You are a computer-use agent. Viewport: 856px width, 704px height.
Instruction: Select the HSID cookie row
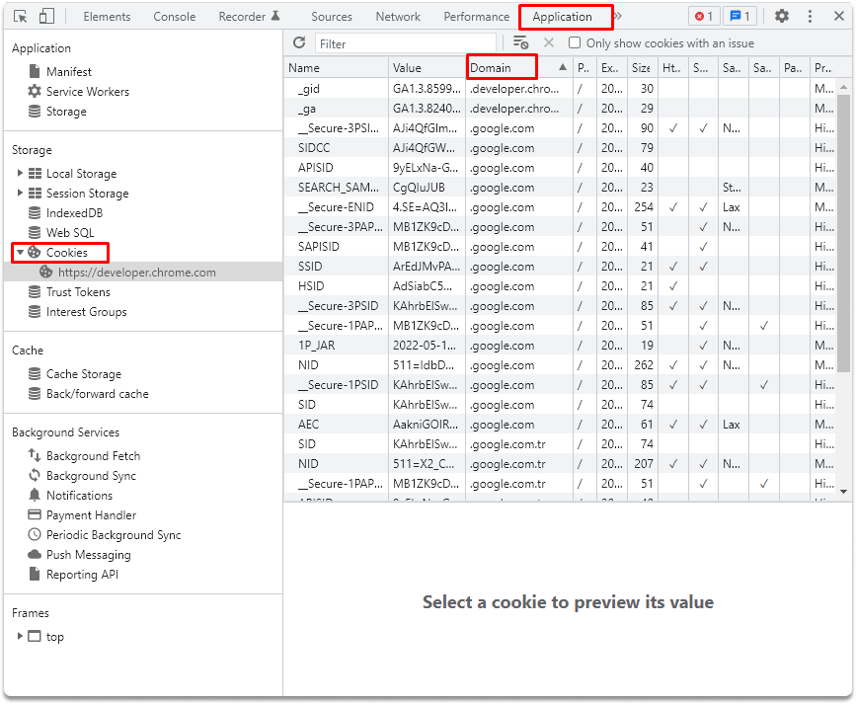[x=560, y=286]
